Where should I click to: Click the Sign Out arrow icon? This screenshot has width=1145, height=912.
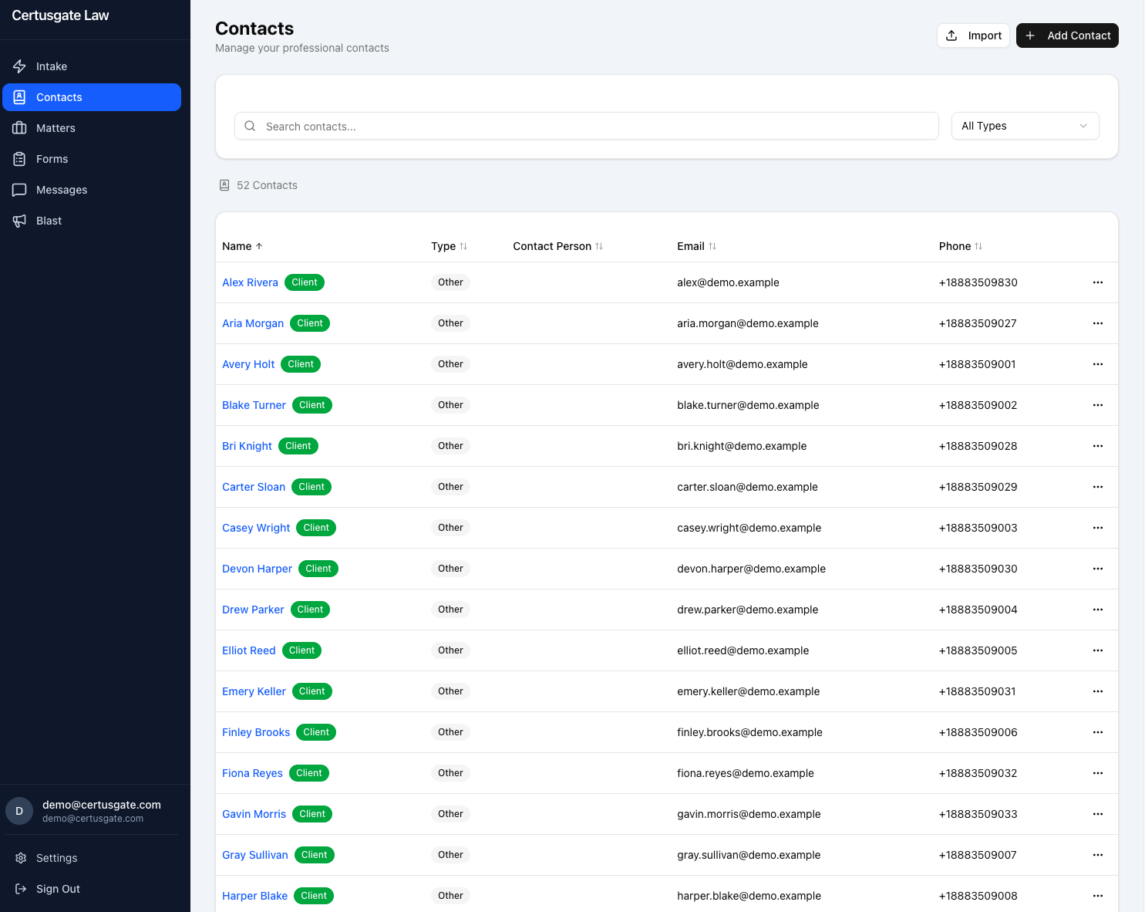pyautogui.click(x=21, y=889)
